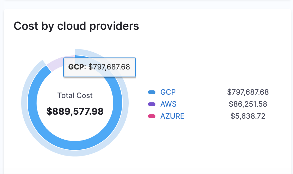Open the GCP provider link
The image size is (293, 174).
click(x=168, y=92)
